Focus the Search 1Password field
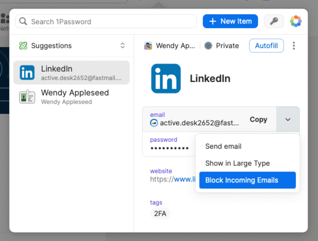The width and height of the screenshot is (318, 241). point(110,22)
